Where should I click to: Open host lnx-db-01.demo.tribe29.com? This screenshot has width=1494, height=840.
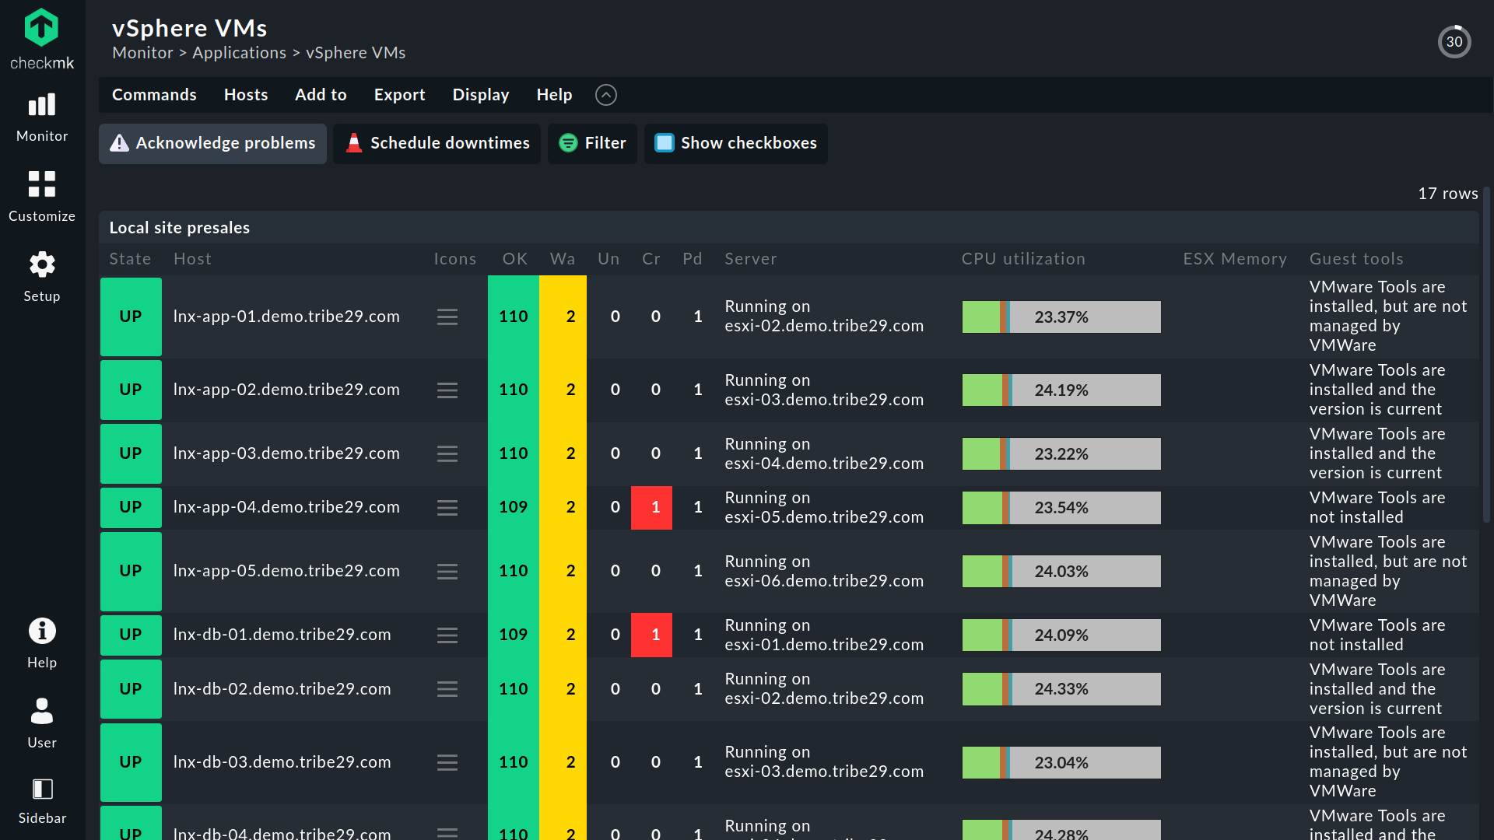pos(282,635)
